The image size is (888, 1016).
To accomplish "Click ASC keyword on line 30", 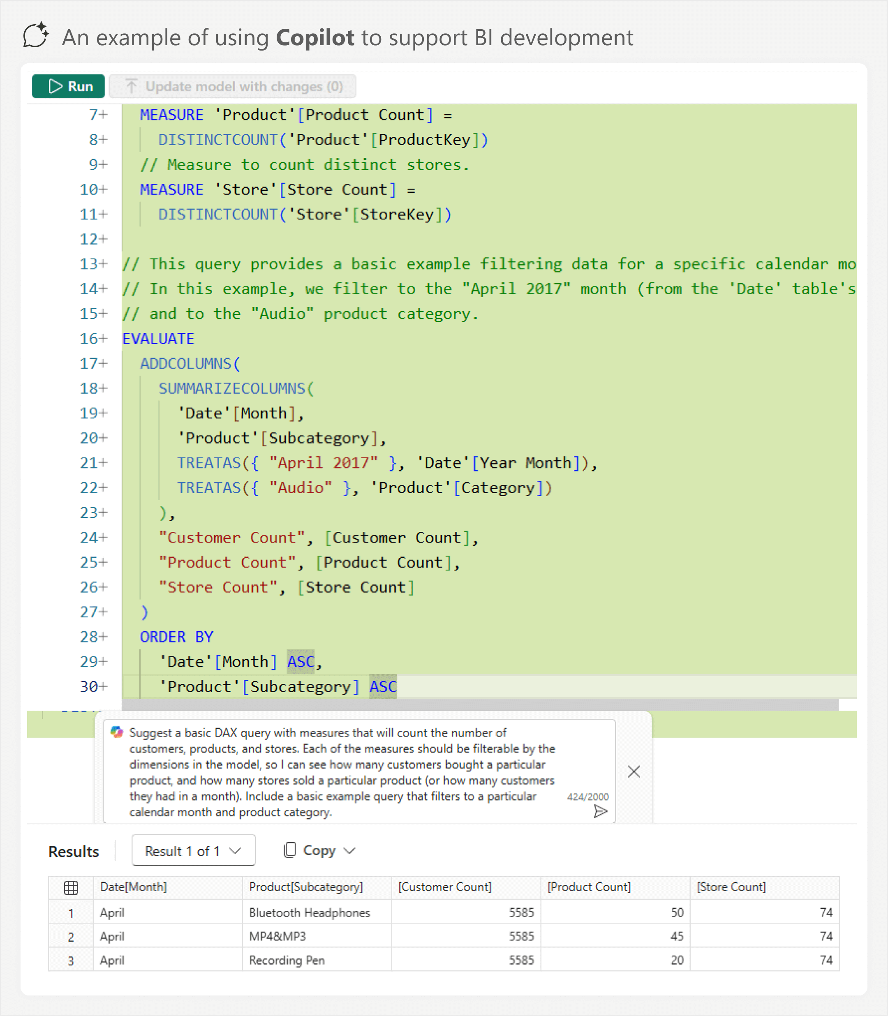I will 383,686.
